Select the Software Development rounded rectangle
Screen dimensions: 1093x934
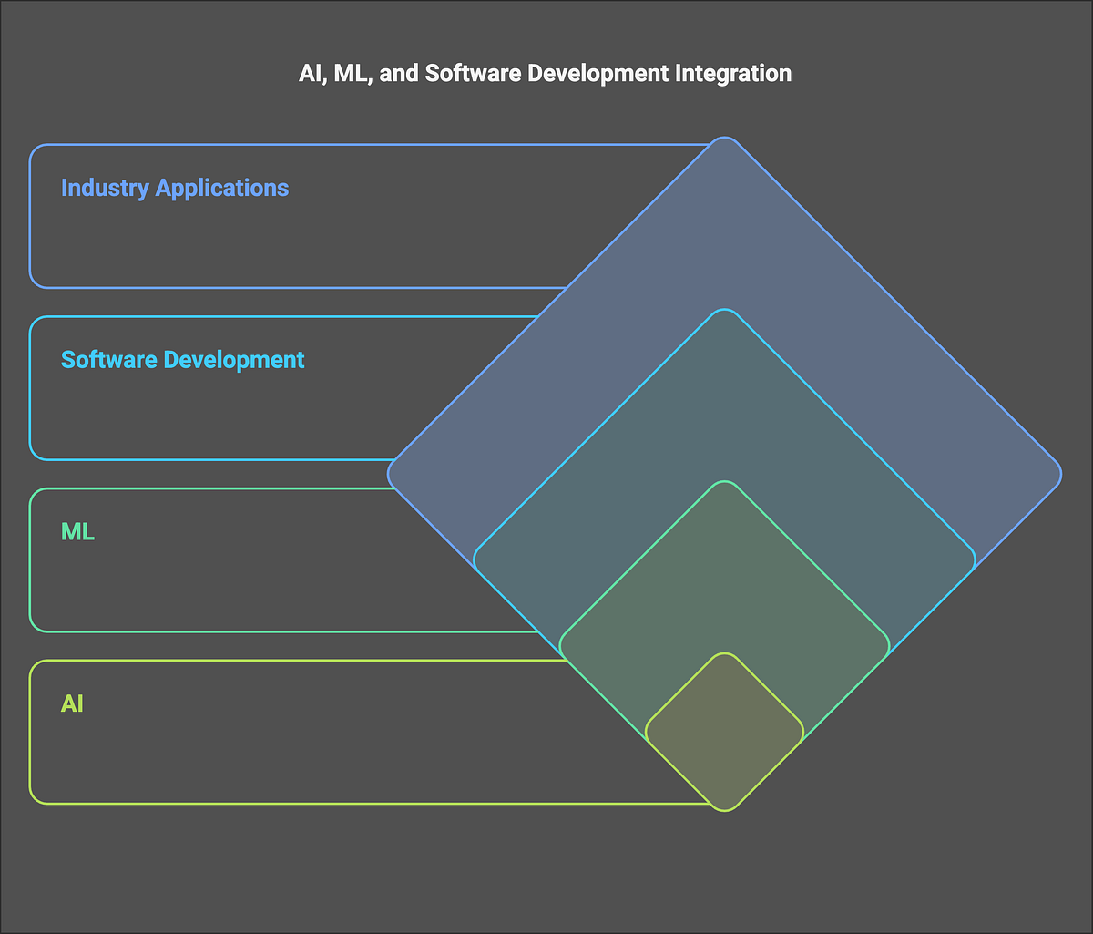click(x=273, y=387)
